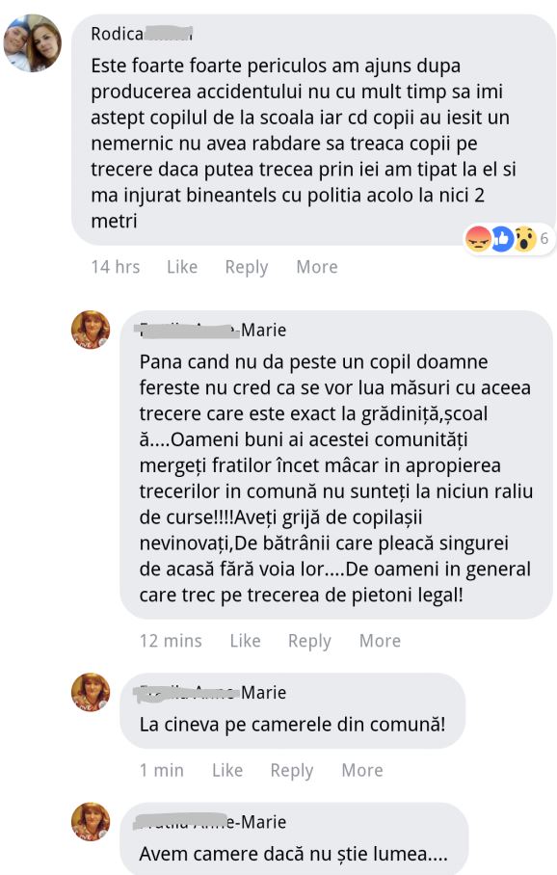Open Marie's avatar on 1 min comment
The image size is (557, 875).
coord(91,693)
